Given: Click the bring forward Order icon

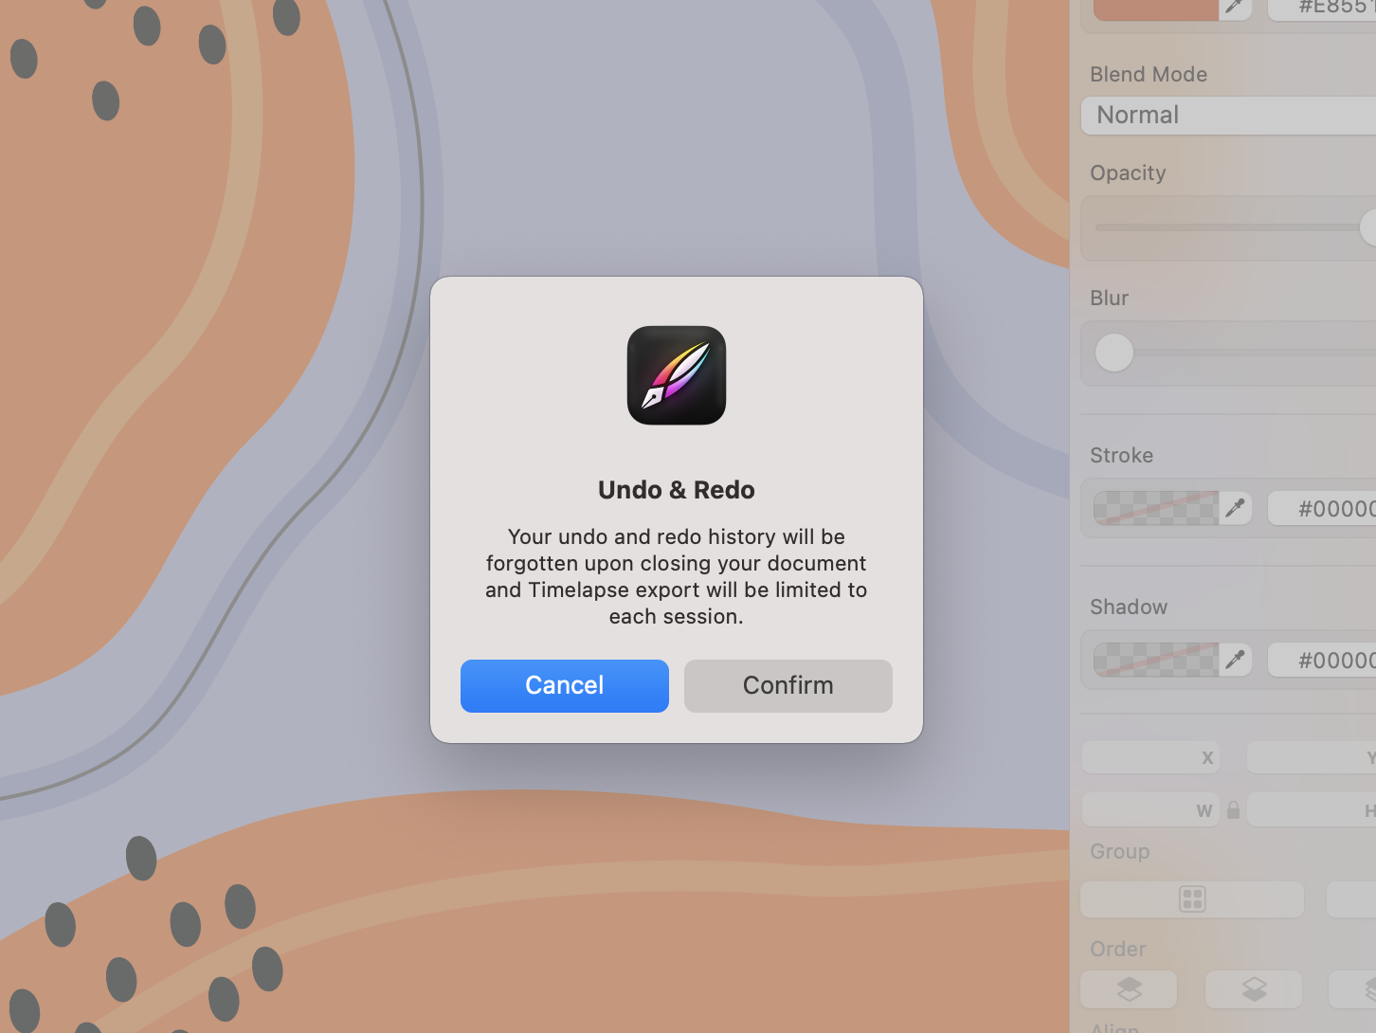Looking at the screenshot, I should 1130,989.
